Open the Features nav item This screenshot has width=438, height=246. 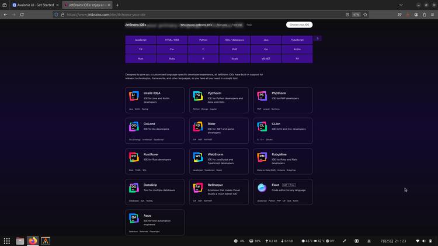coord(222,25)
